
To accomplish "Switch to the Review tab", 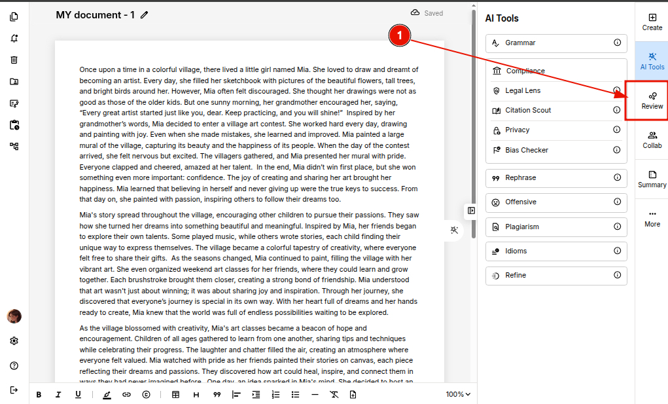I will pyautogui.click(x=652, y=100).
